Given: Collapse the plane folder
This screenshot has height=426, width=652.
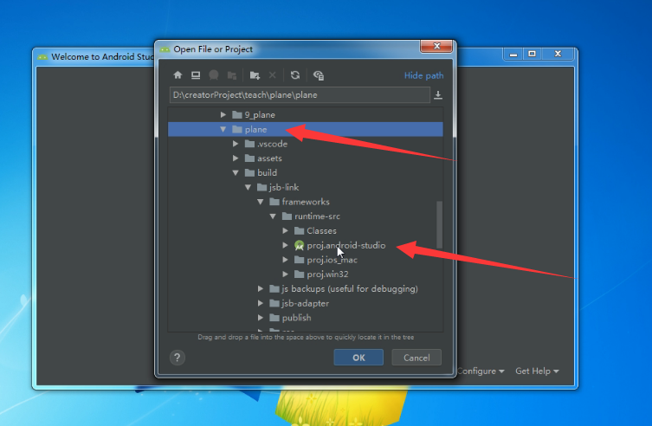Looking at the screenshot, I should point(223,129).
